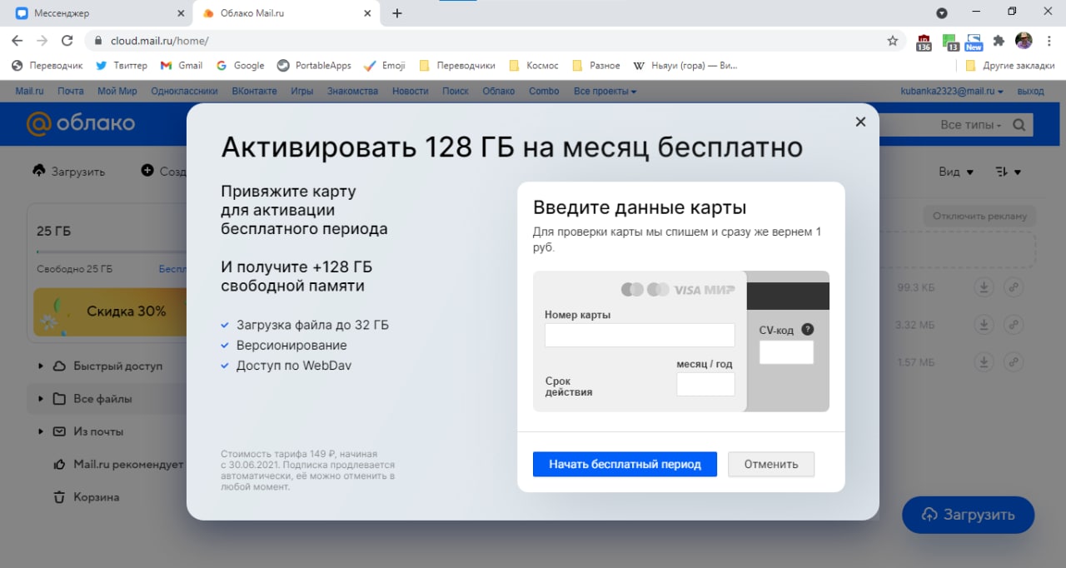The height and width of the screenshot is (568, 1066).
Task: Open kubanka2323@mail.ru account dropdown
Action: pyautogui.click(x=952, y=91)
